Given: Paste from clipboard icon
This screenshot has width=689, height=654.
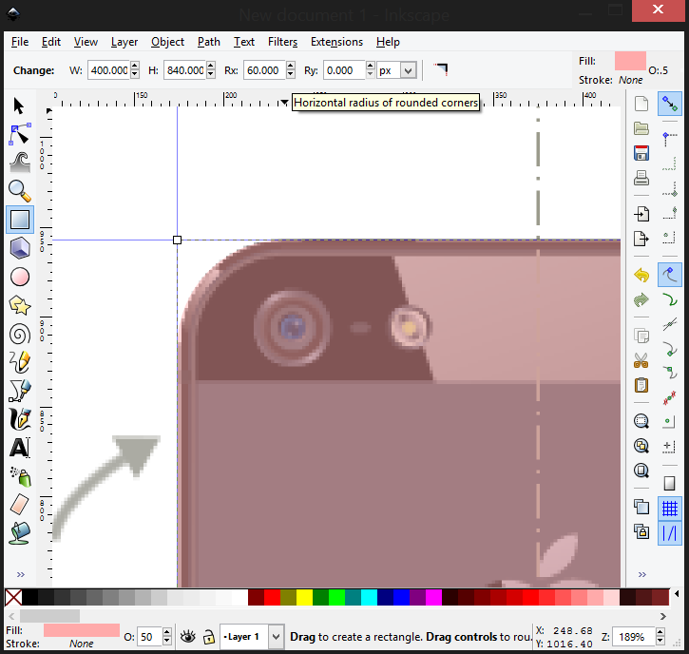Looking at the screenshot, I should pos(641,385).
